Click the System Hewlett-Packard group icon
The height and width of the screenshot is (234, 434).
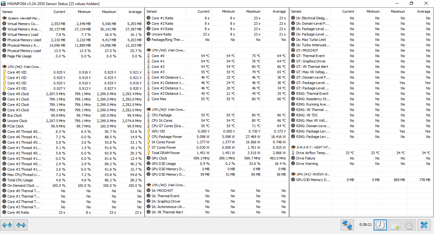point(4,18)
